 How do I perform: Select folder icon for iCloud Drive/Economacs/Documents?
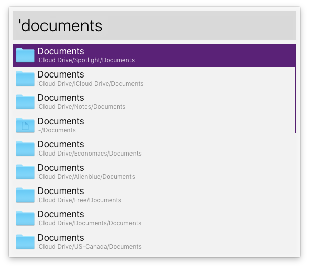tap(25, 148)
